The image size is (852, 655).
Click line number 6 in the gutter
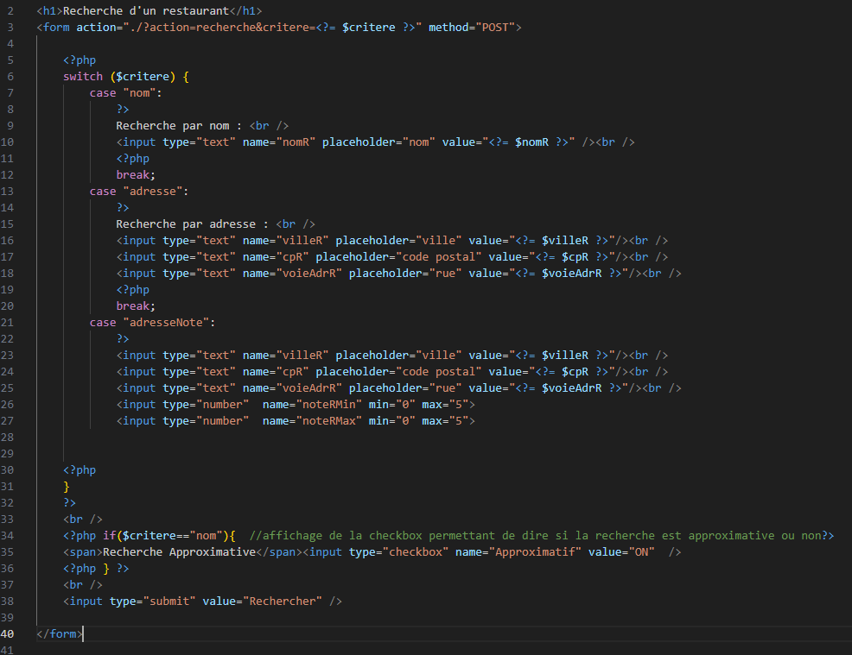pyautogui.click(x=10, y=77)
